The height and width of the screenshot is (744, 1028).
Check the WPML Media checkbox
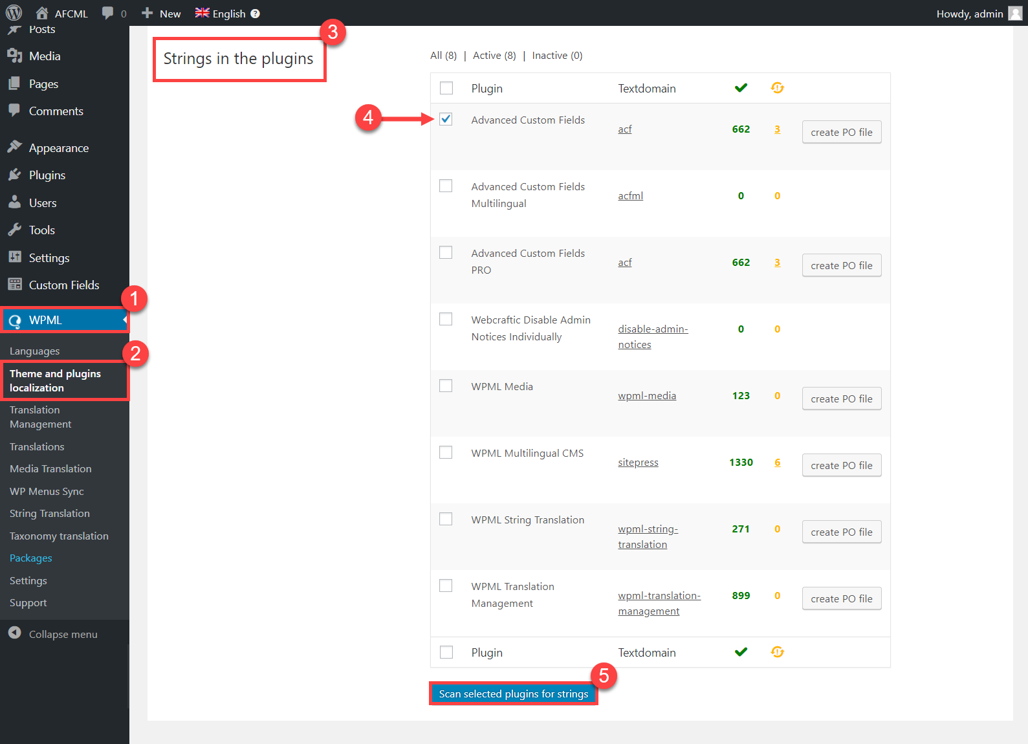tap(446, 386)
